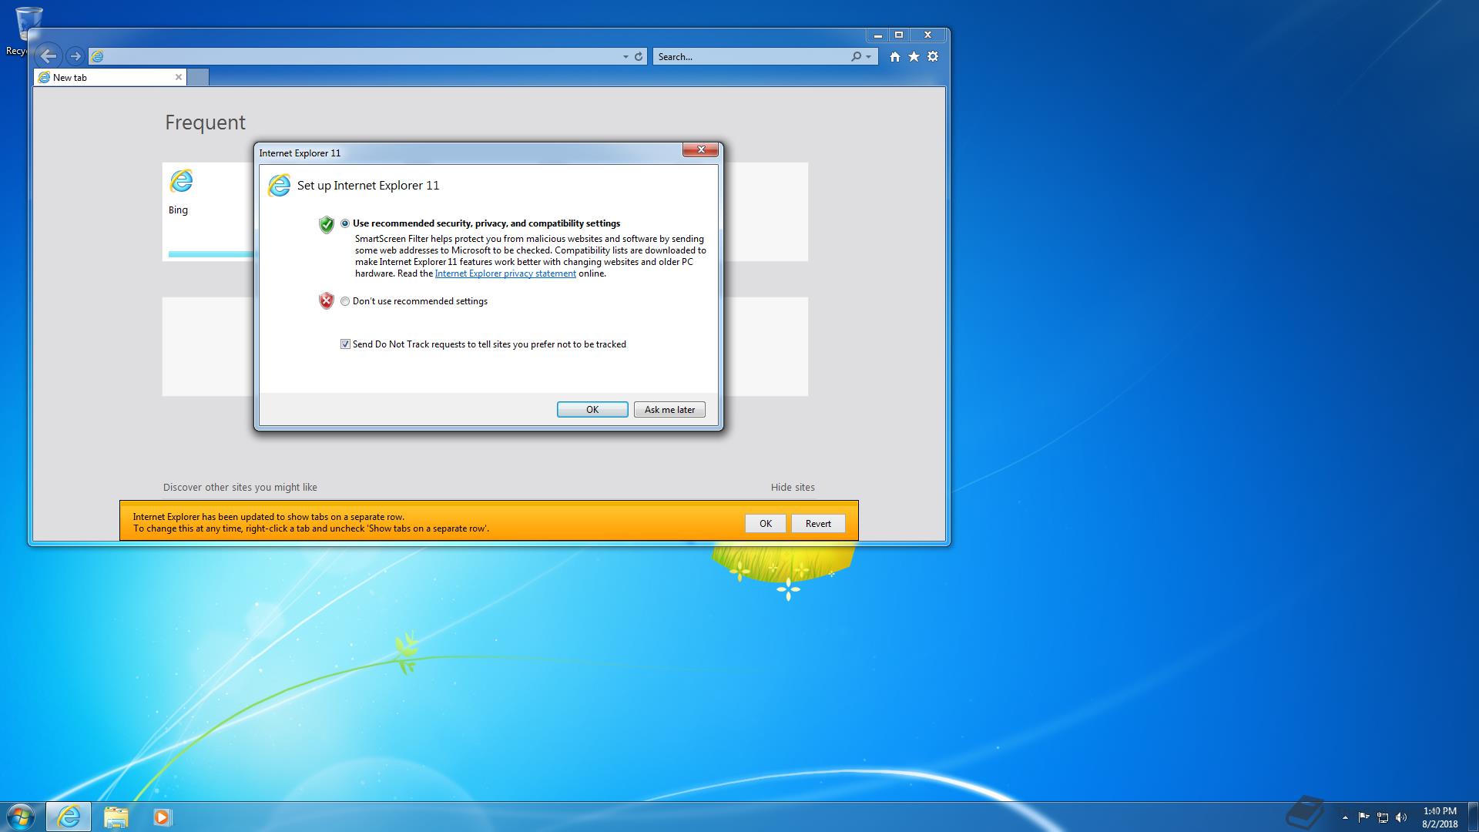1479x832 pixels.
Task: Click the browser Forward arrow button
Action: tap(75, 56)
